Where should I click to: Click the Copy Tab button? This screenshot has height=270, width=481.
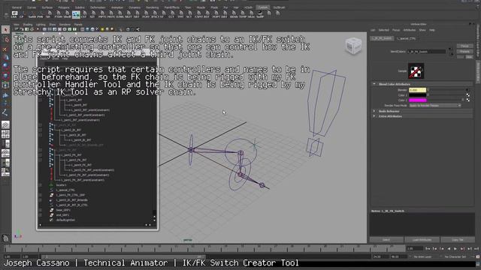[x=458, y=240]
